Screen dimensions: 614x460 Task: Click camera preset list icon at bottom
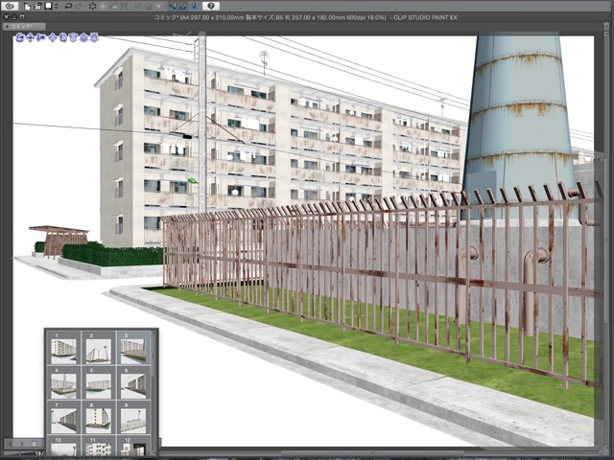(x=35, y=444)
